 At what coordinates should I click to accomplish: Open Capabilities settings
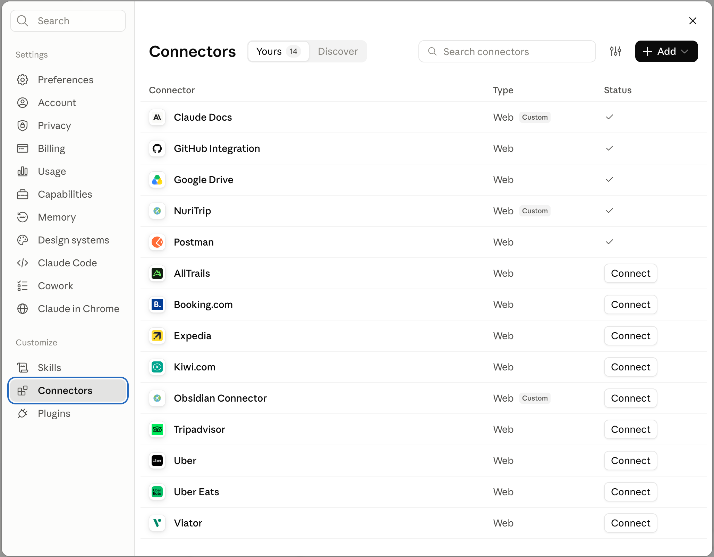[x=68, y=194]
